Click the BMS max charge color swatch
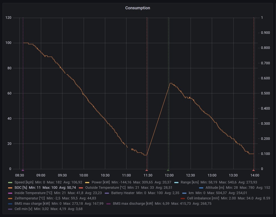The height and width of the screenshot is (217, 276). click(x=10, y=204)
